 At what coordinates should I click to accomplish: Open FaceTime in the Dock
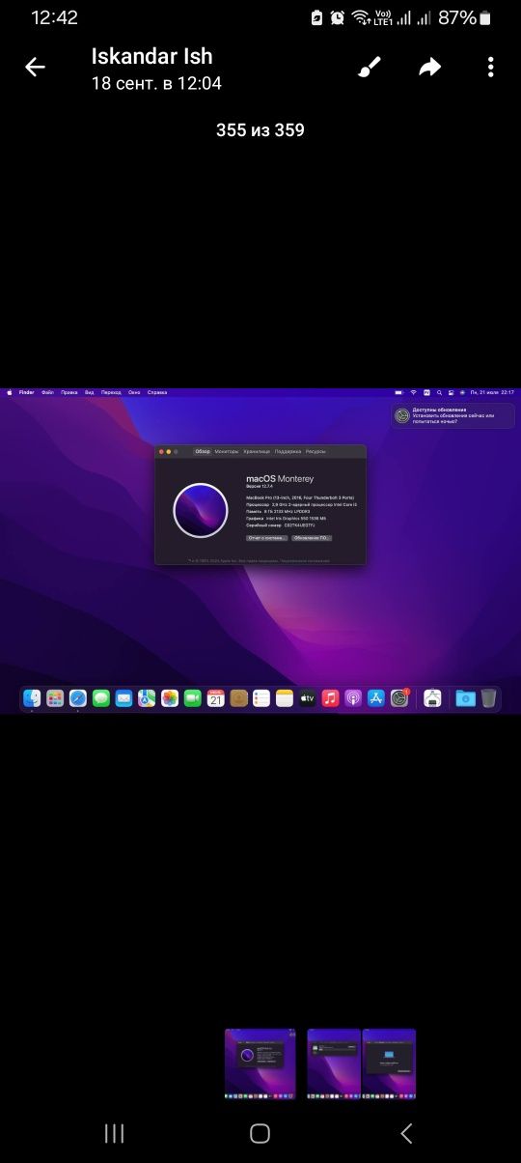(x=192, y=697)
